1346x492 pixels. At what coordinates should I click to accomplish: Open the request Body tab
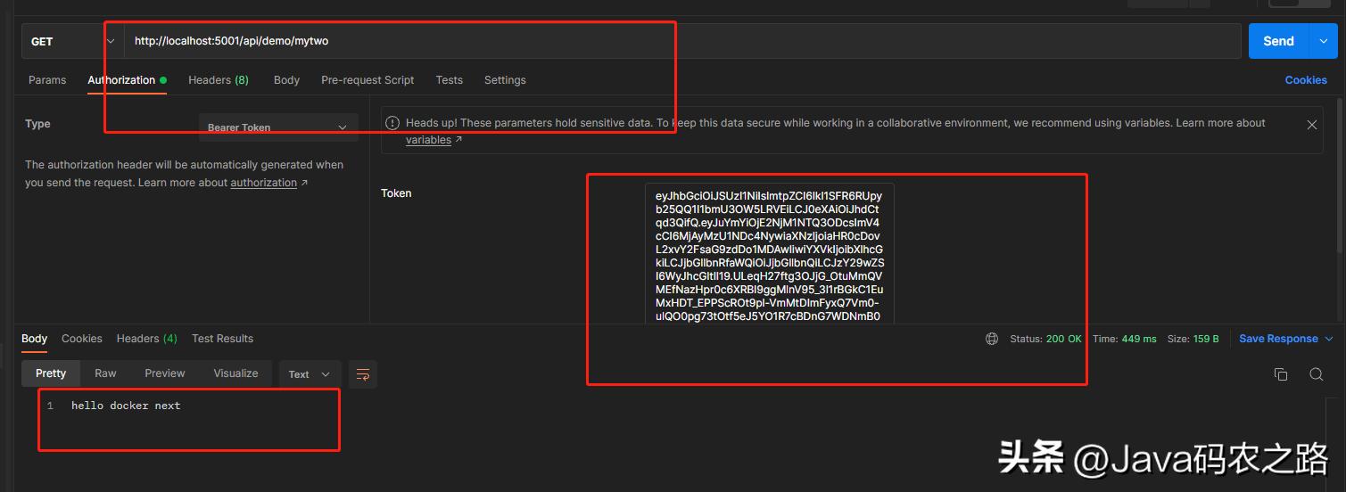pos(286,80)
